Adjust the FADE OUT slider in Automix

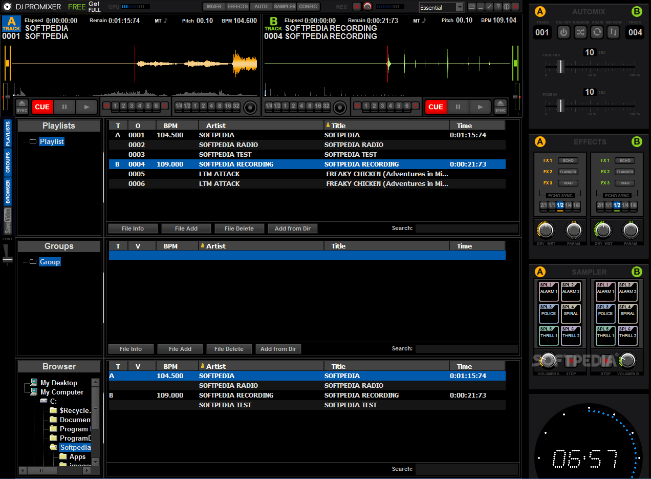tap(561, 67)
